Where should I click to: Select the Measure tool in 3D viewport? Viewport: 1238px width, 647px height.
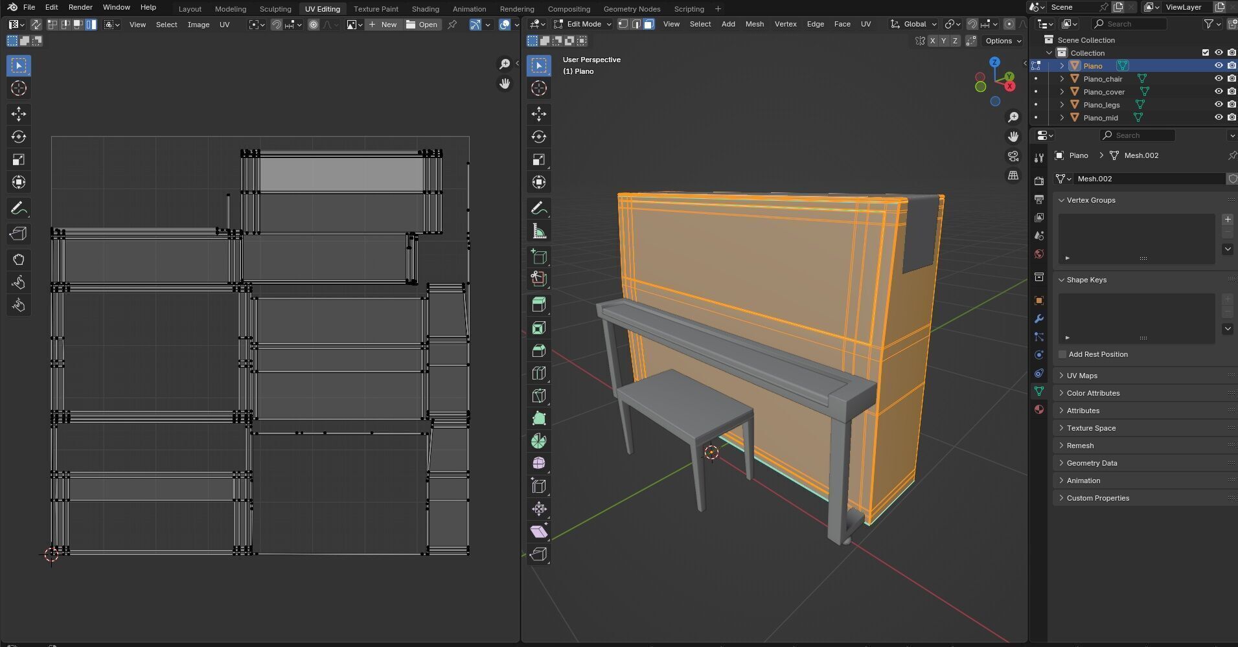tap(538, 231)
